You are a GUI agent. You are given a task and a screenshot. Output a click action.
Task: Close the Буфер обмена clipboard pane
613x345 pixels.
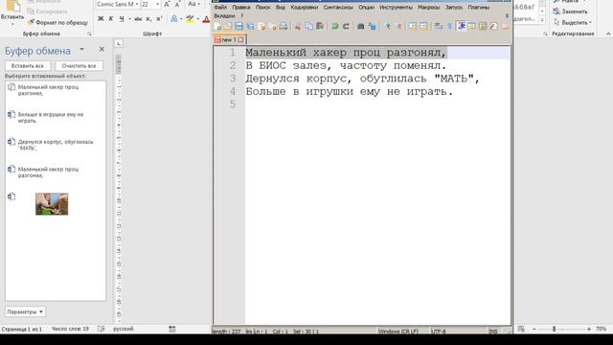[x=102, y=49]
